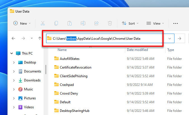This screenshot has height=115, width=189.
Task: Open the New item dropdown
Action: pyautogui.click(x=22, y=23)
